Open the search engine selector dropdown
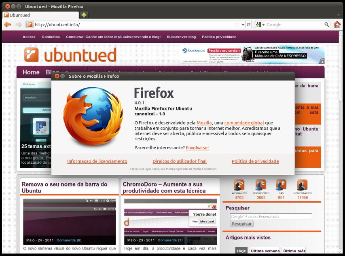This screenshot has width=345, height=256. click(260, 25)
